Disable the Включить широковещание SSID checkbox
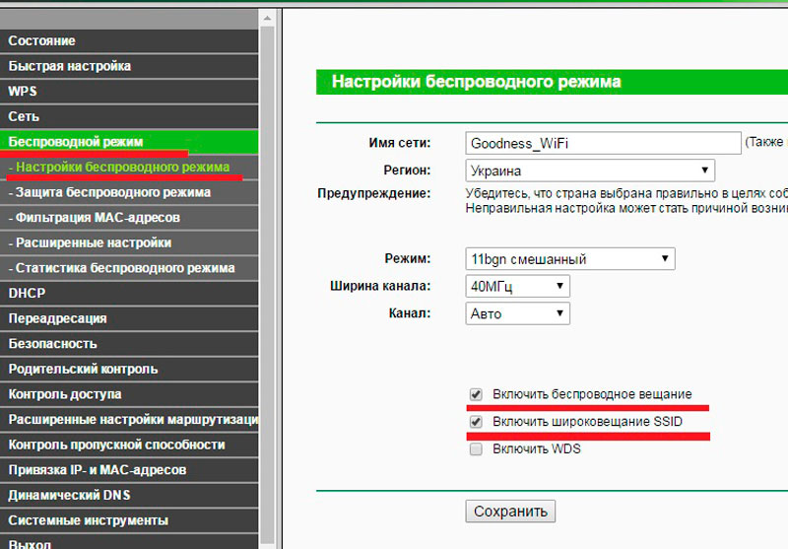 [x=476, y=421]
